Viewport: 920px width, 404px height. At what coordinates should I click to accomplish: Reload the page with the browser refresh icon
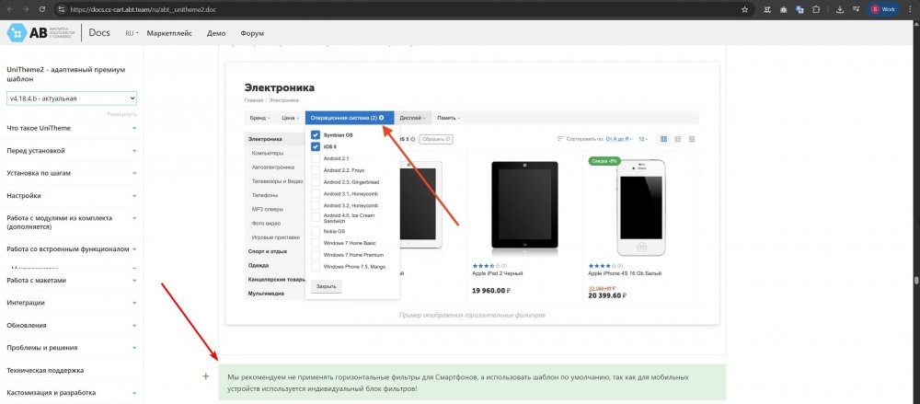(x=41, y=8)
